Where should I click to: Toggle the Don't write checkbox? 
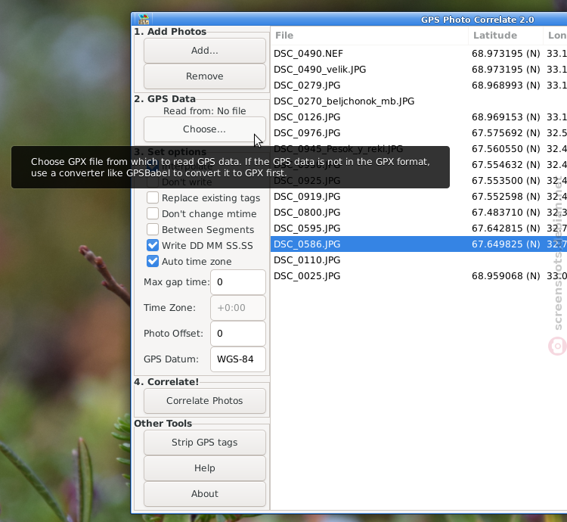click(153, 182)
